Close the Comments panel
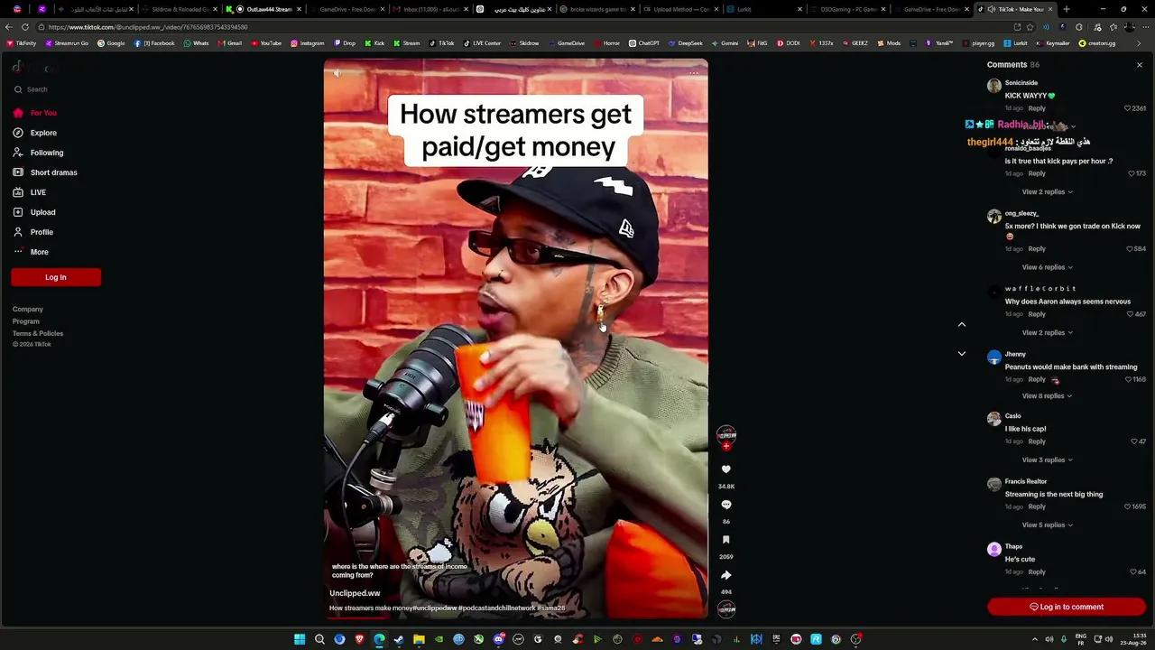This screenshot has height=650, width=1155. (1140, 65)
